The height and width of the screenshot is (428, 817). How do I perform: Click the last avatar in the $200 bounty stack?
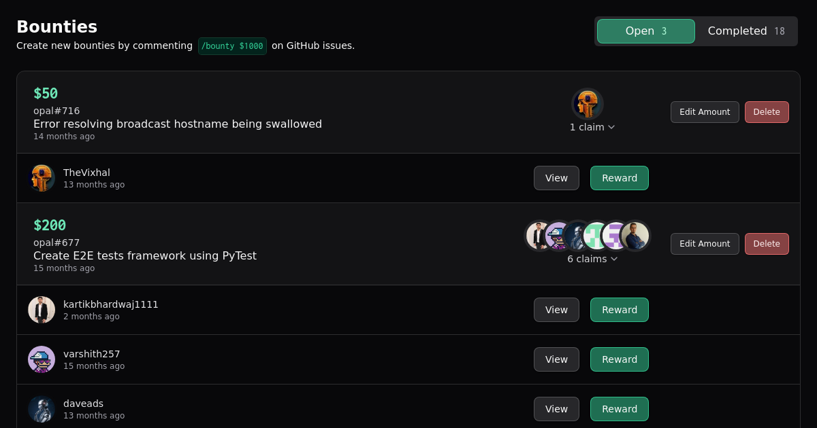tap(636, 236)
